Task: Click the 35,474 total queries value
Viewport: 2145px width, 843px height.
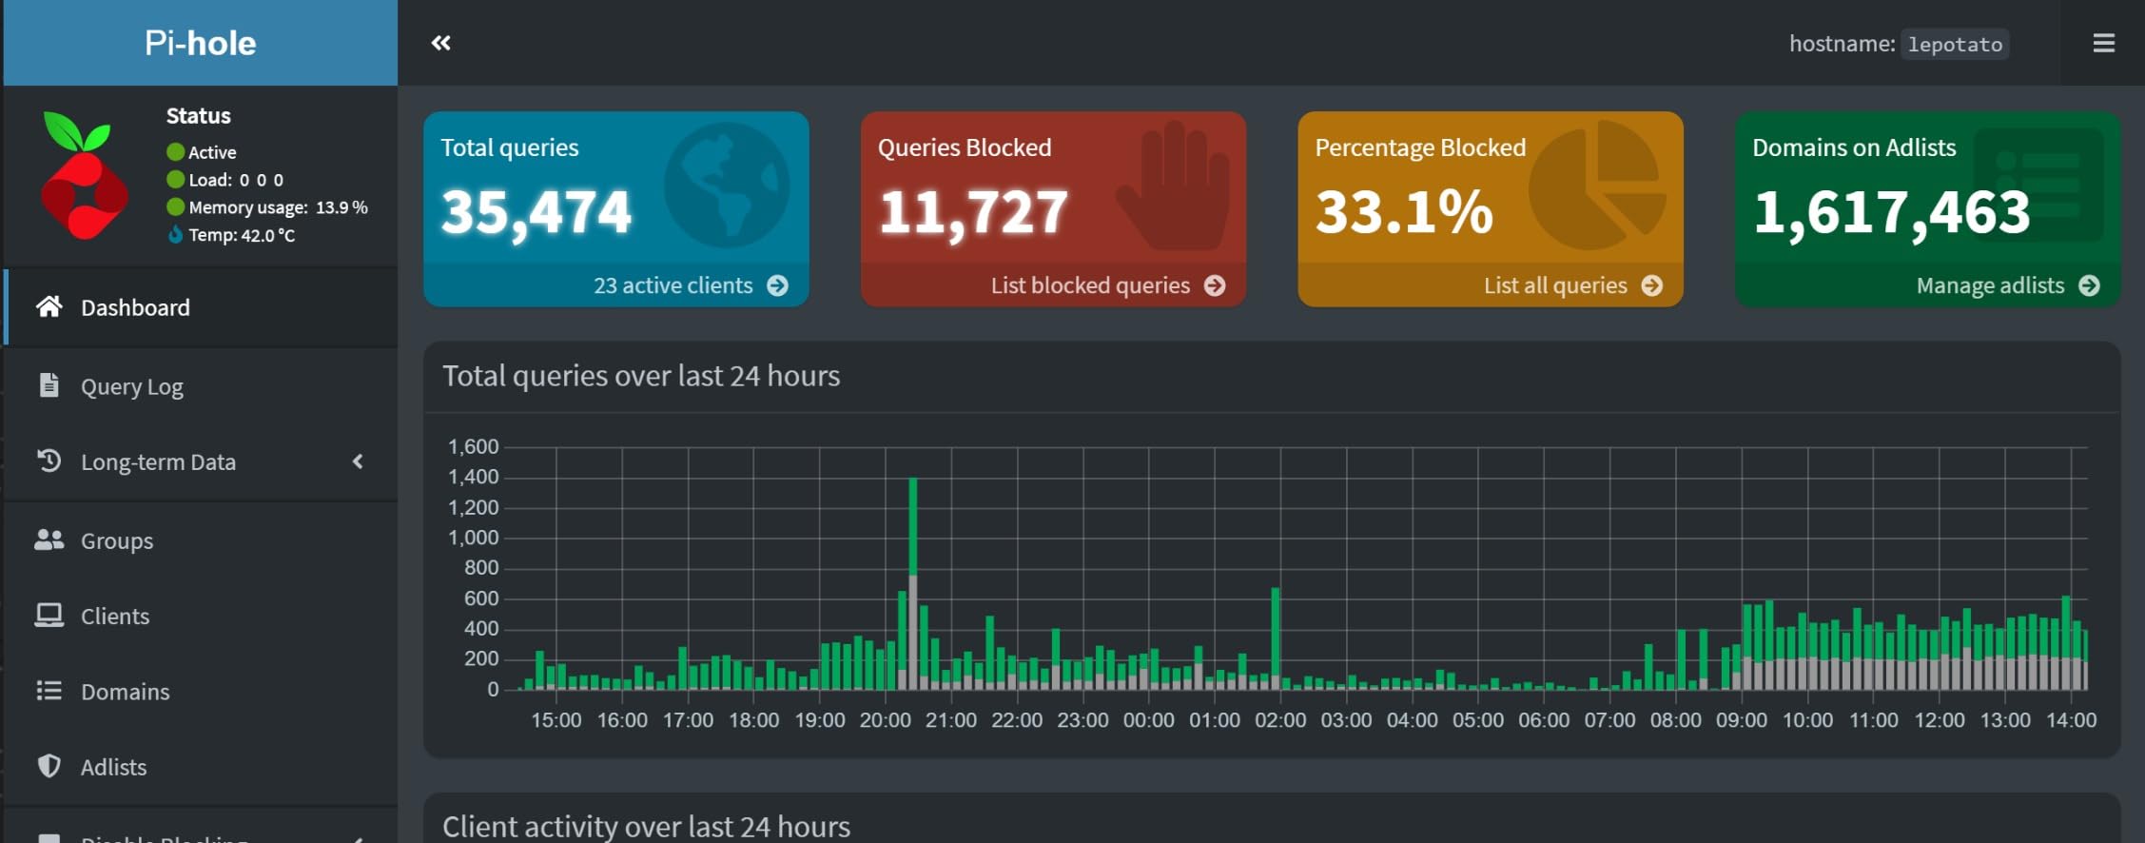Action: 536,211
